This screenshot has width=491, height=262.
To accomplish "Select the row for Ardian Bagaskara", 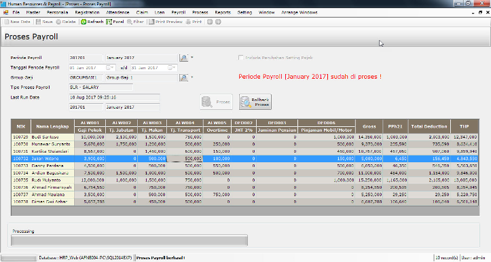I will [x=245, y=173].
